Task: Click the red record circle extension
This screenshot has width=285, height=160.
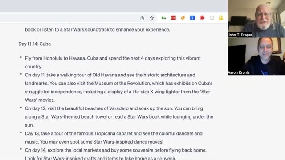Action: point(202,18)
